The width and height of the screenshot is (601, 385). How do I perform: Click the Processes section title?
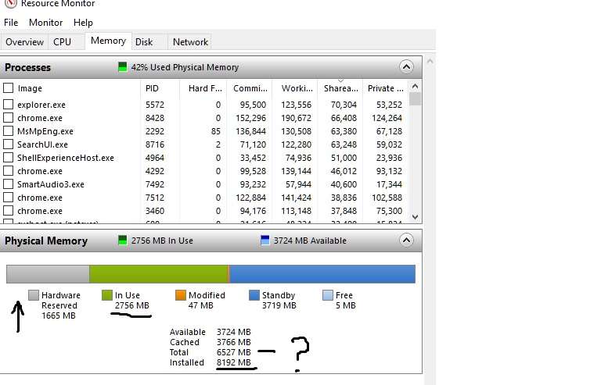point(27,67)
